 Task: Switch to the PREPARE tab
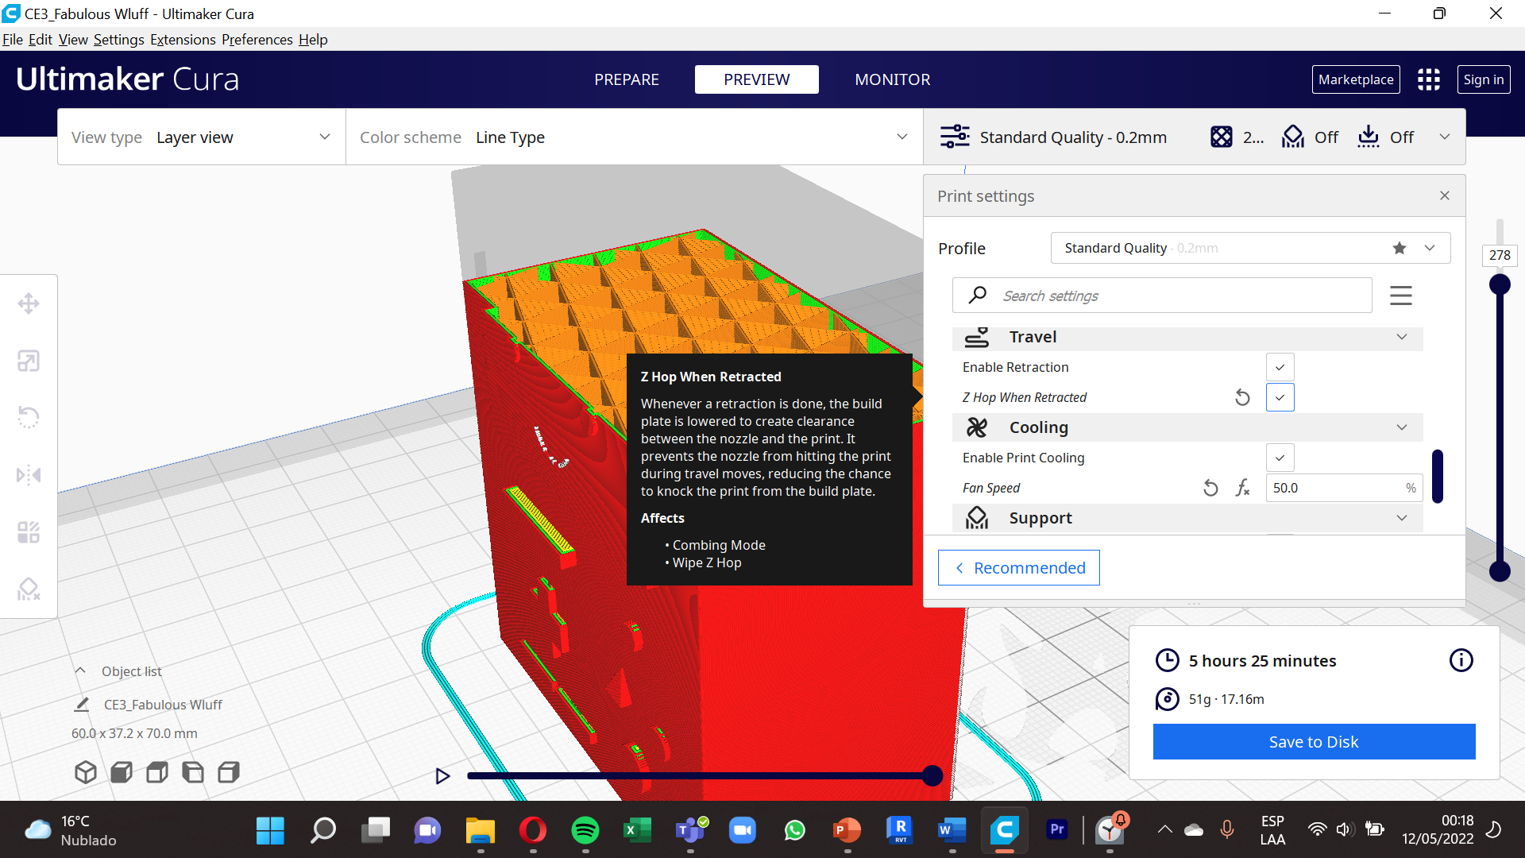[x=627, y=79]
